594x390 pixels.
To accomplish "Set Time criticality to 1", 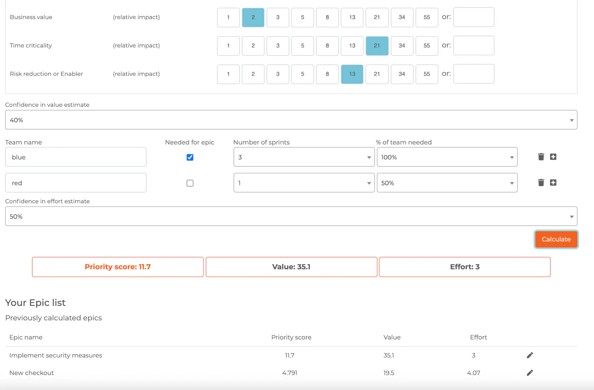I will coord(228,45).
